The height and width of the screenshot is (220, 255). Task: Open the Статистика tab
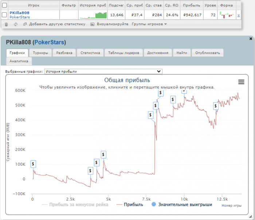[90, 53]
